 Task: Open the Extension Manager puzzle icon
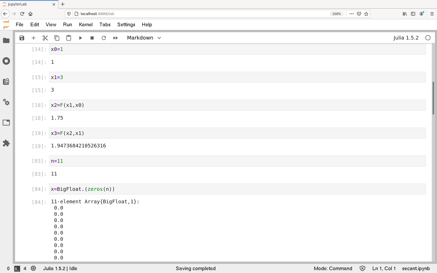tap(6, 143)
